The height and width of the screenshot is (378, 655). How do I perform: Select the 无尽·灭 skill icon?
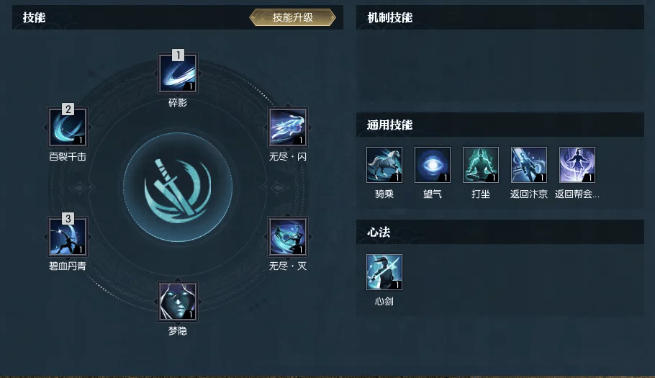pyautogui.click(x=287, y=237)
